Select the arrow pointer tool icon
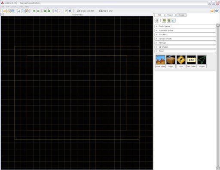 coord(60,11)
